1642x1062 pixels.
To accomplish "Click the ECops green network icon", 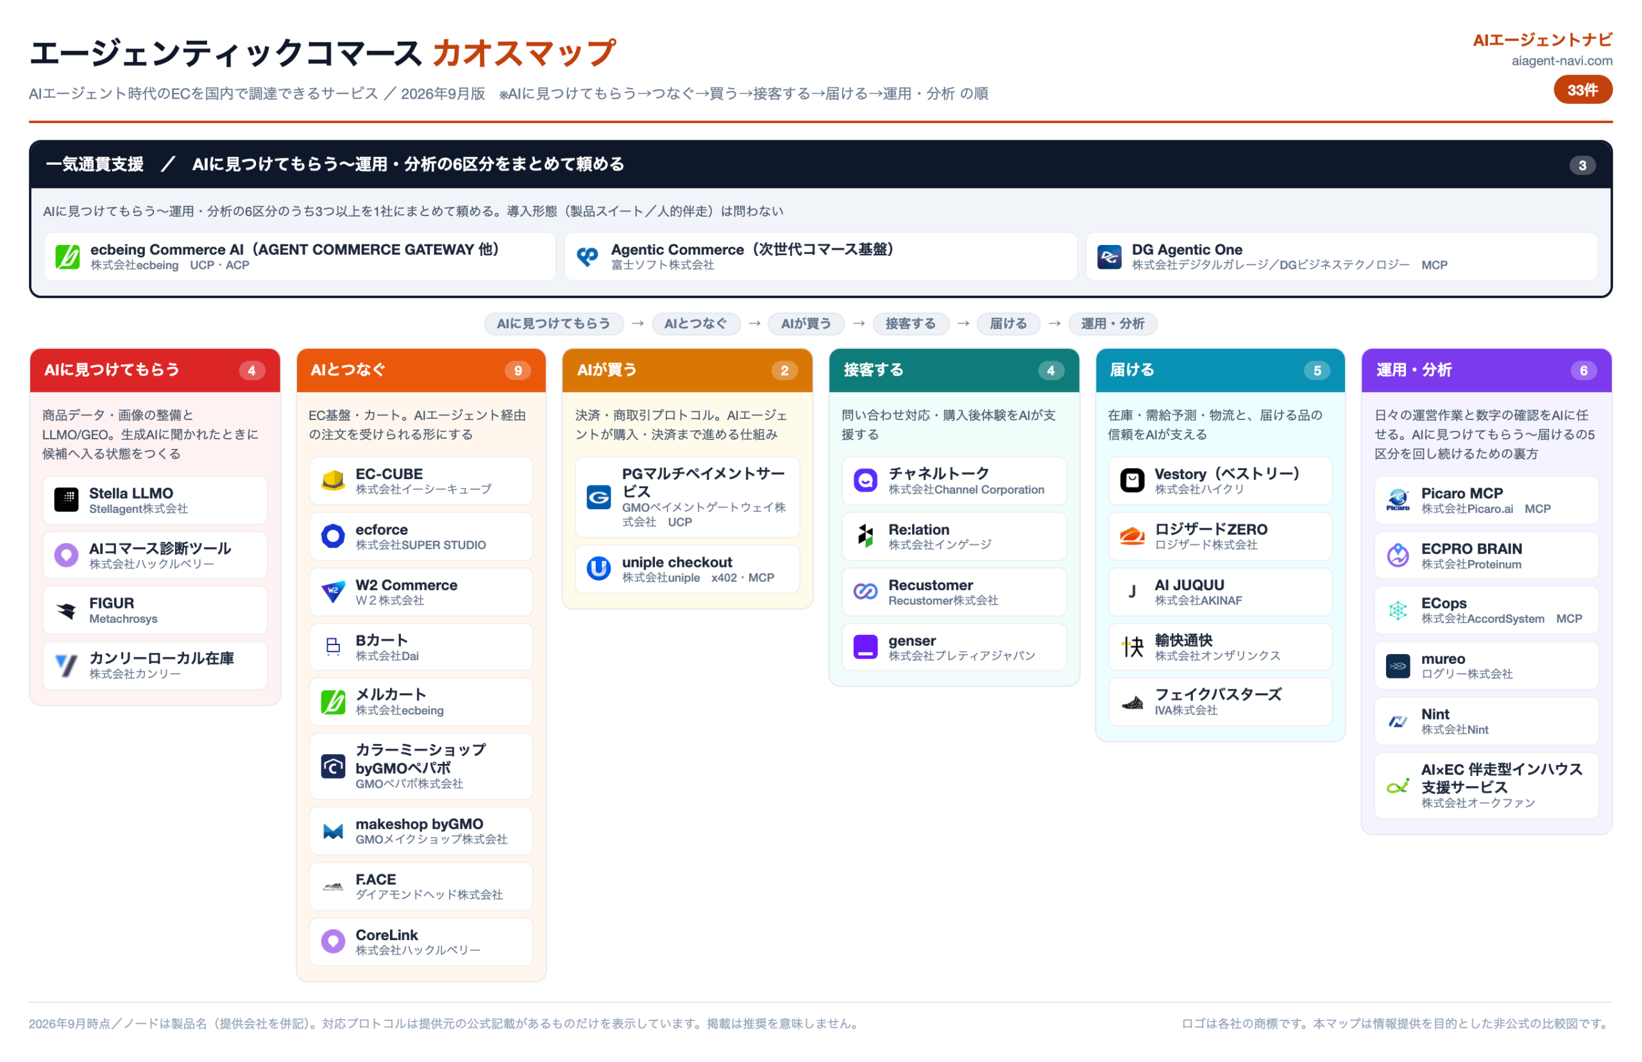I will (x=1398, y=610).
